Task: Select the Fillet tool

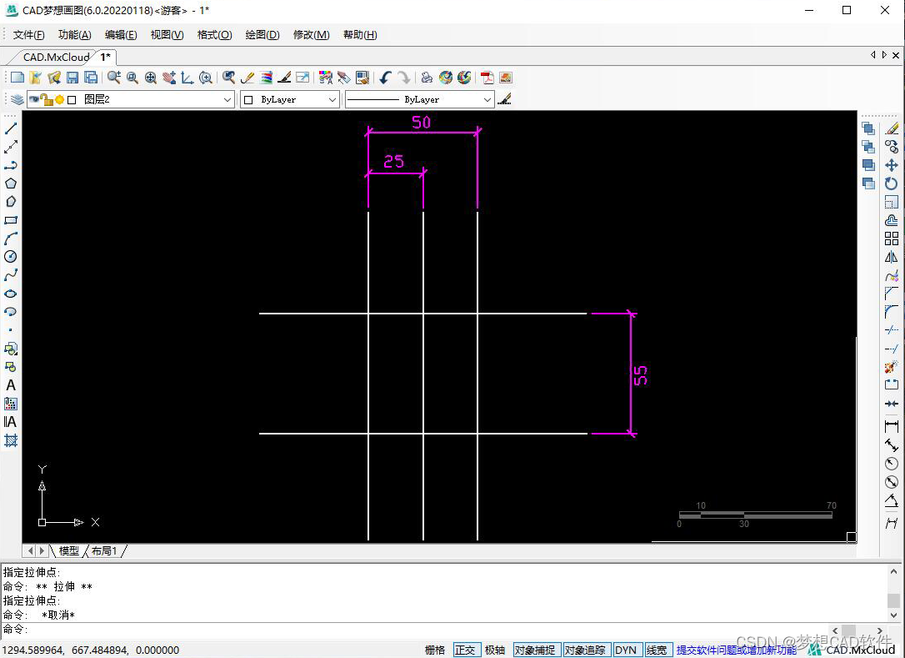Action: (892, 312)
